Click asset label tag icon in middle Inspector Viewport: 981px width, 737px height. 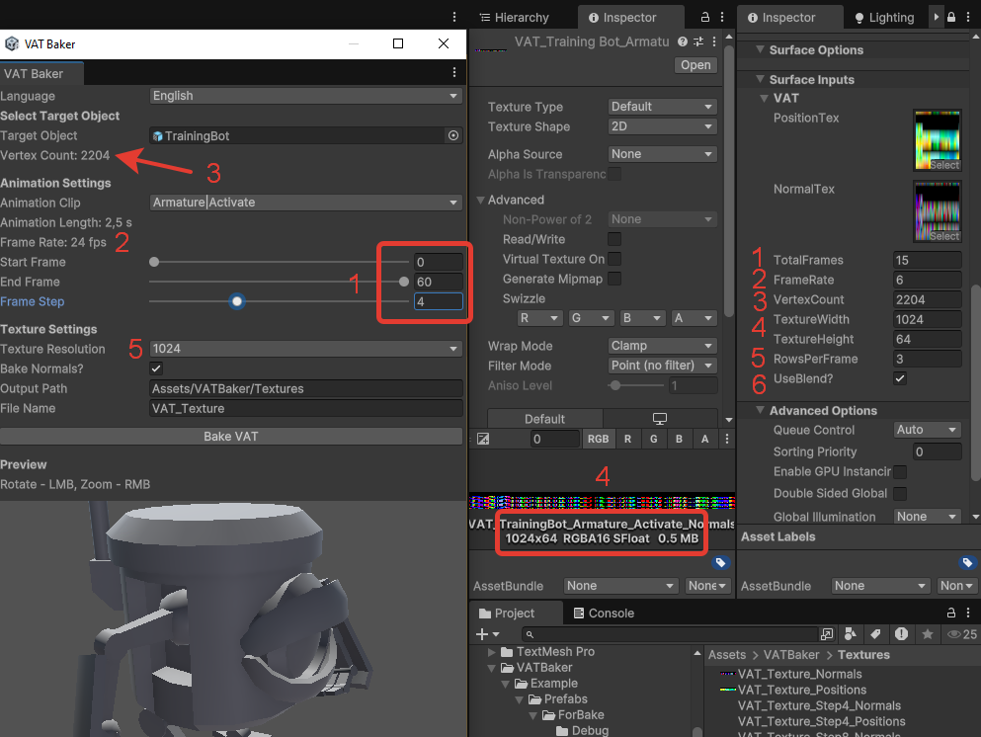point(721,562)
